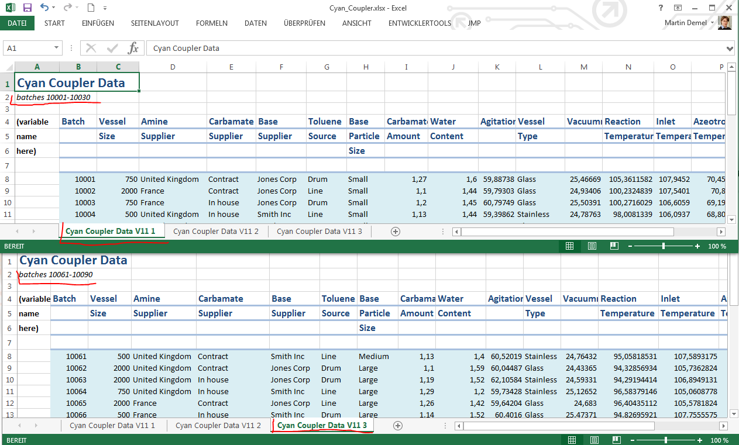739x445 pixels.
Task: Select sheet tab Cyan Coupler Data V11 2 in upper window
Action: coord(215,232)
